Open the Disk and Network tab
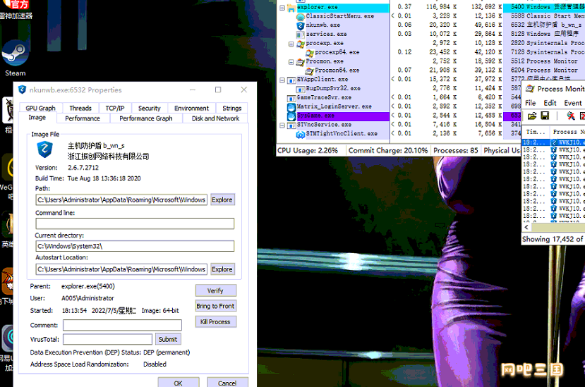The height and width of the screenshot is (387, 585). click(x=215, y=118)
